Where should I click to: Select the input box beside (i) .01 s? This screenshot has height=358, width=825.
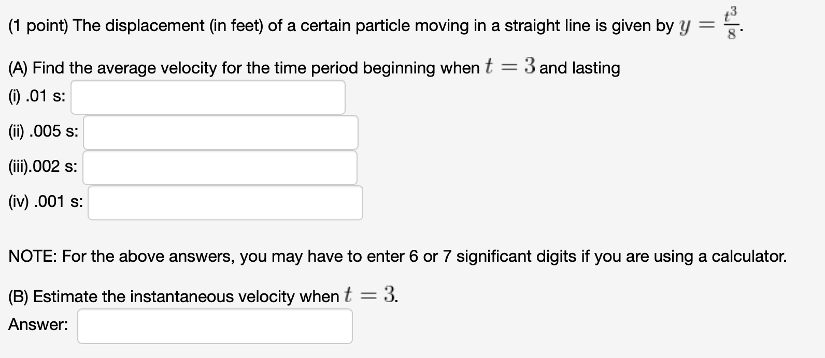coord(207,97)
